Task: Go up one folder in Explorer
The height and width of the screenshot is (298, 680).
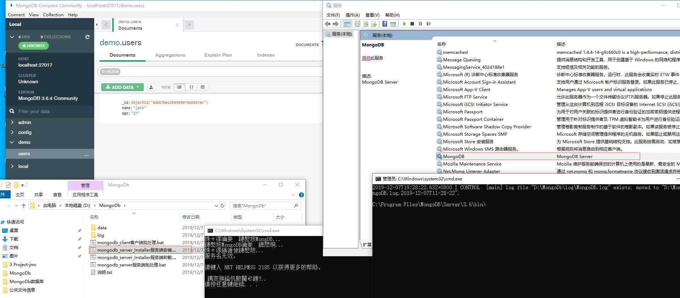Action: 24,206
